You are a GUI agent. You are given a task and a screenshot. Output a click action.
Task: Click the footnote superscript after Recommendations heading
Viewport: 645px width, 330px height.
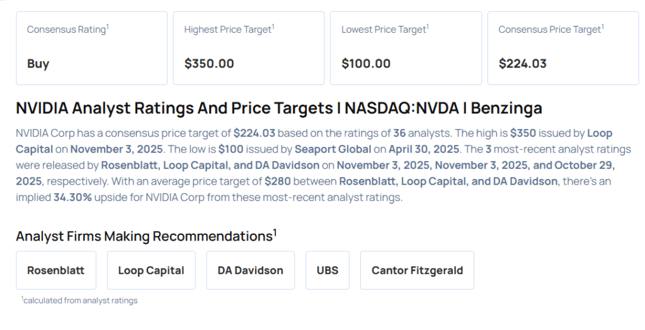click(x=275, y=232)
